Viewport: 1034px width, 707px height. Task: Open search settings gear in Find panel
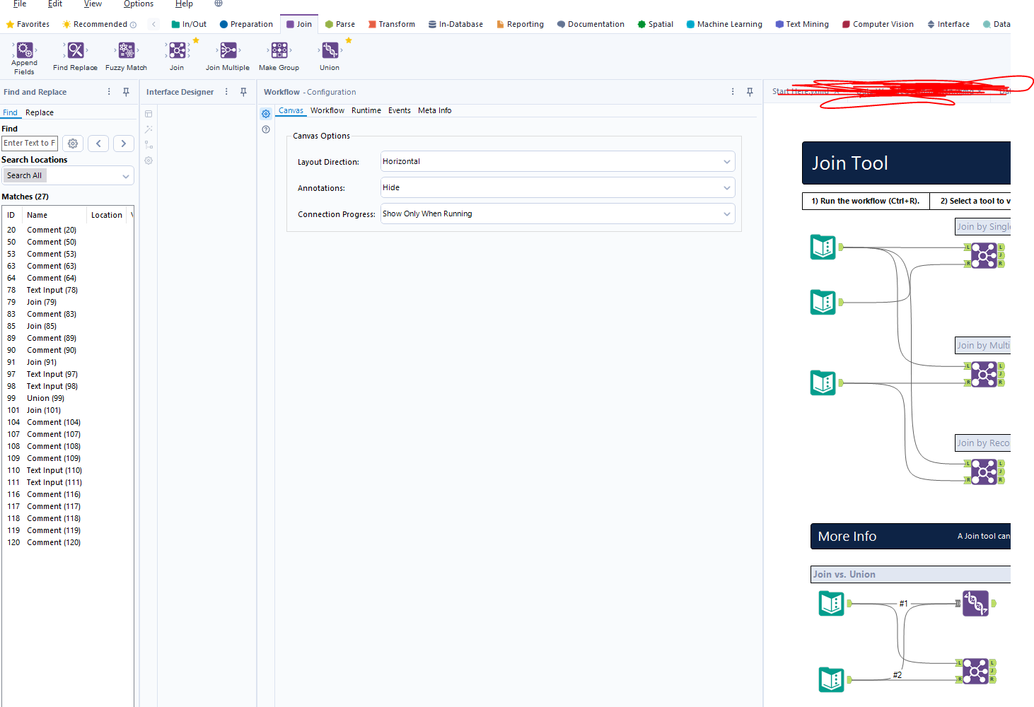point(72,143)
